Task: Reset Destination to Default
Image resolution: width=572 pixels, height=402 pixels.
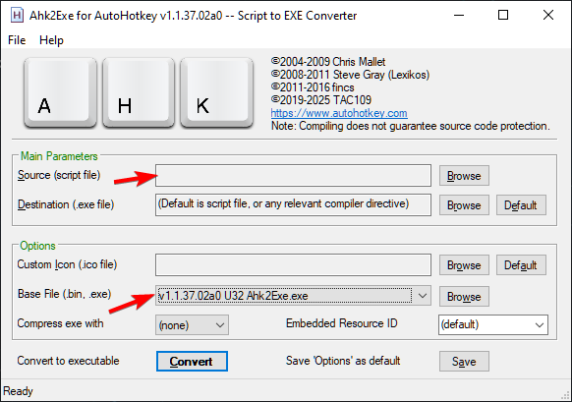Action: (x=521, y=205)
